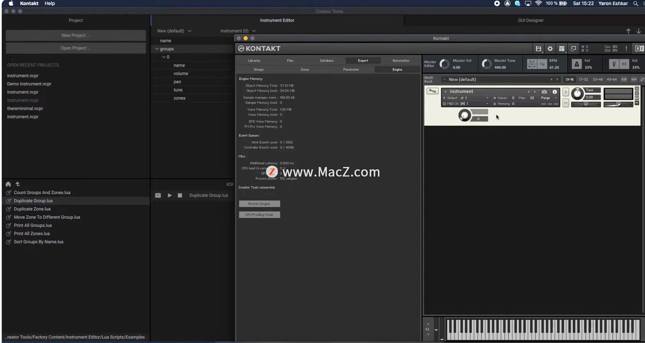Click the transport play button in Master Editor
The width and height of the screenshot is (645, 343).
(x=534, y=67)
